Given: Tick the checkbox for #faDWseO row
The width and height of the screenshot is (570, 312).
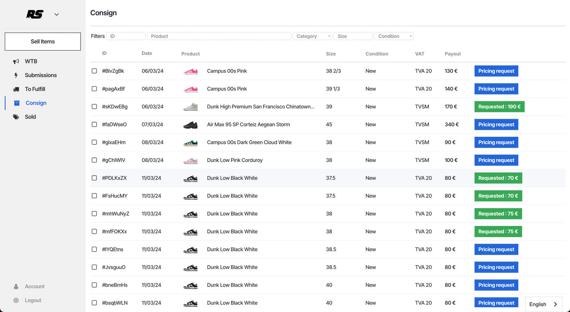Looking at the screenshot, I should pyautogui.click(x=94, y=124).
